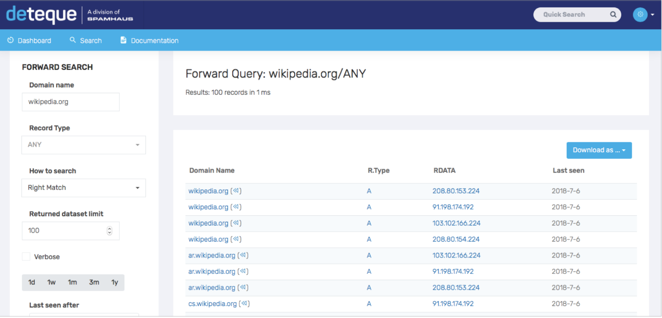The height and width of the screenshot is (318, 662).
Task: Open the cs.wikipedia.org domain link
Action: (212, 304)
